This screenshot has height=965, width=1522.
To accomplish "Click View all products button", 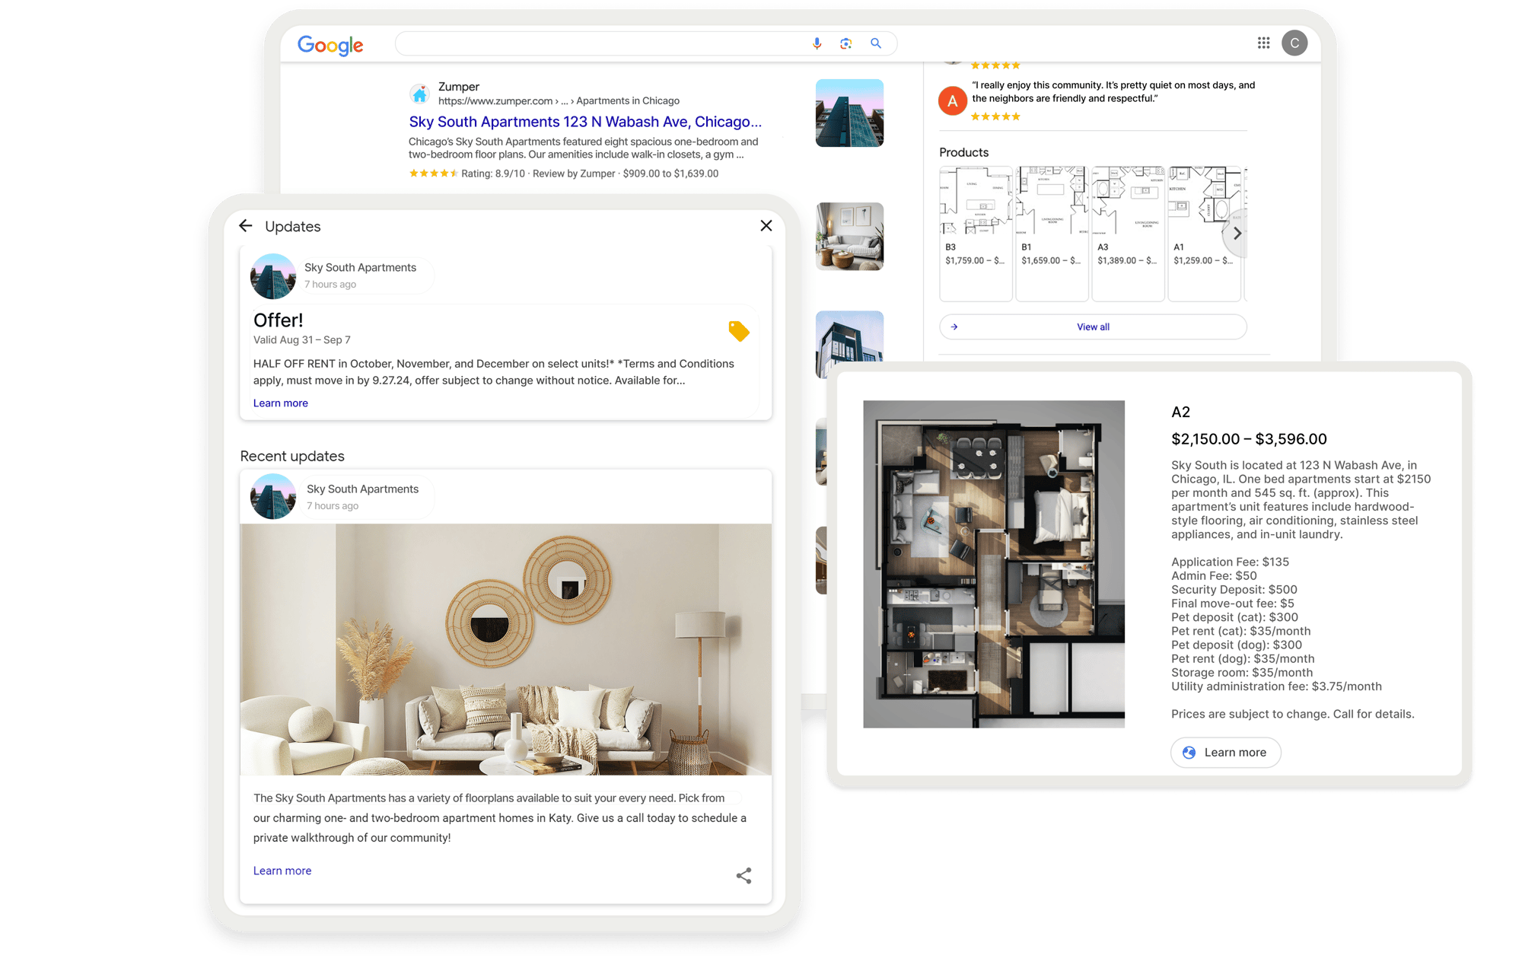I will [x=1093, y=326].
